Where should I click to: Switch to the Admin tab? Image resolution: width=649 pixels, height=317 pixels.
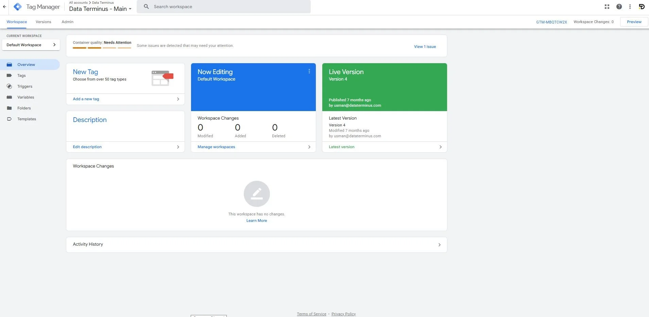(68, 22)
